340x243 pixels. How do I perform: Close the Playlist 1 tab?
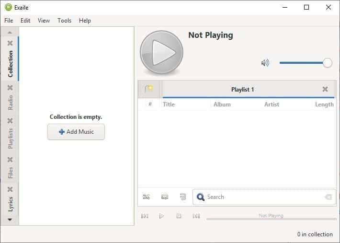325,89
